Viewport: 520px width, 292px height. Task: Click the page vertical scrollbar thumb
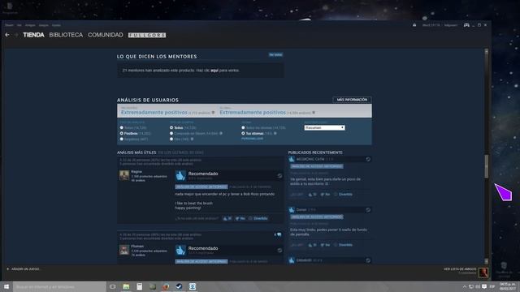click(486, 166)
